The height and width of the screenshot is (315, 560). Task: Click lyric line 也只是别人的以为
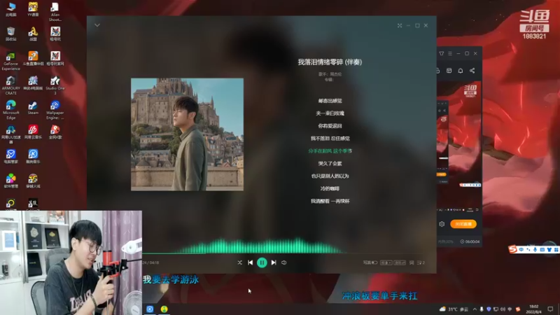330,176
